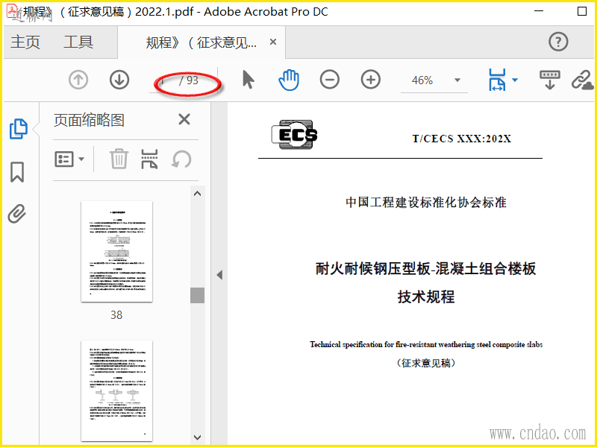Click the print pages icon in thumbnails
The image size is (597, 447).
point(149,159)
